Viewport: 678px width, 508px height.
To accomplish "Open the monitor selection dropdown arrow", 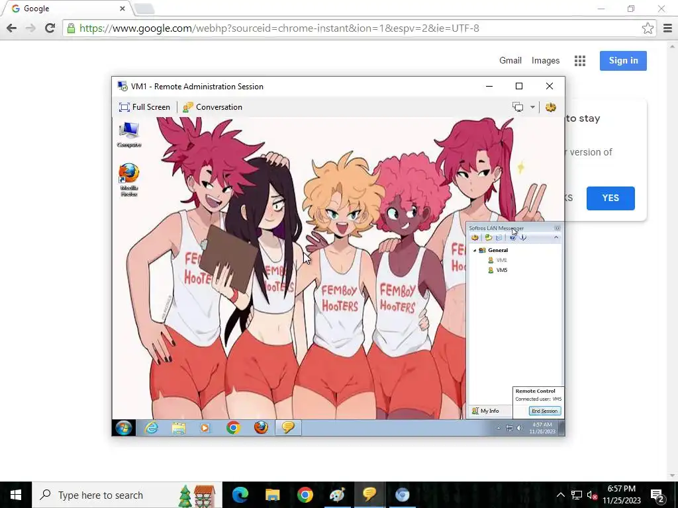I will pos(532,107).
